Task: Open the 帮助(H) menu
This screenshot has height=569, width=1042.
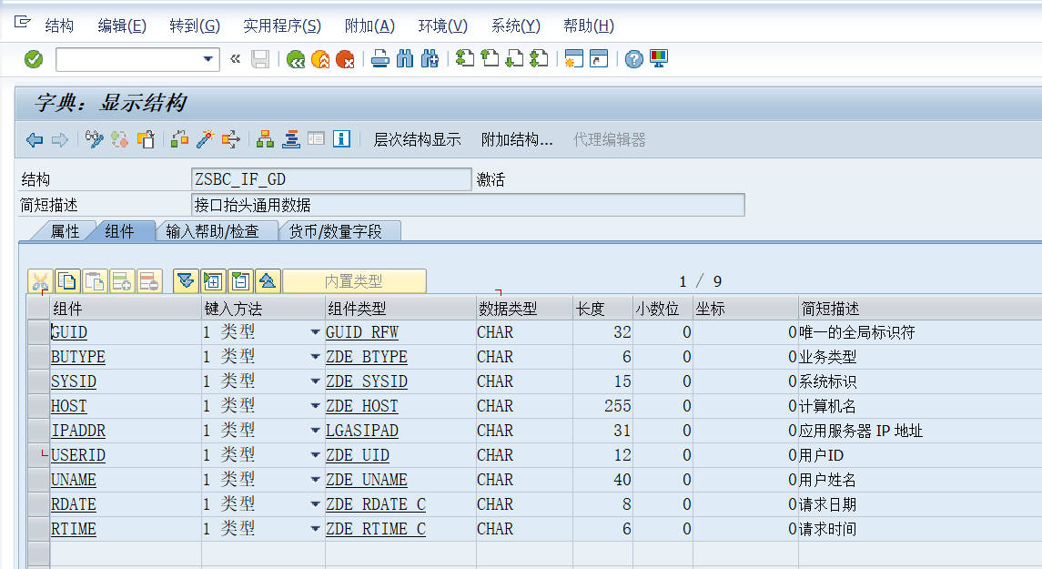Action: click(588, 25)
